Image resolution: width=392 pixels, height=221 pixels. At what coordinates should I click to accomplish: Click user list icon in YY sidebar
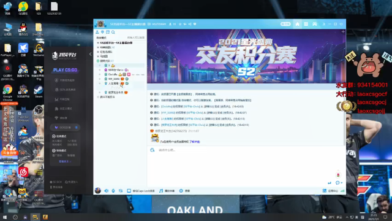(x=97, y=32)
